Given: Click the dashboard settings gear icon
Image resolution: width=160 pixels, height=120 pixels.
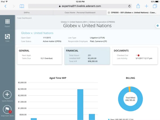Looking at the screenshot, I should (x=158, y=25).
